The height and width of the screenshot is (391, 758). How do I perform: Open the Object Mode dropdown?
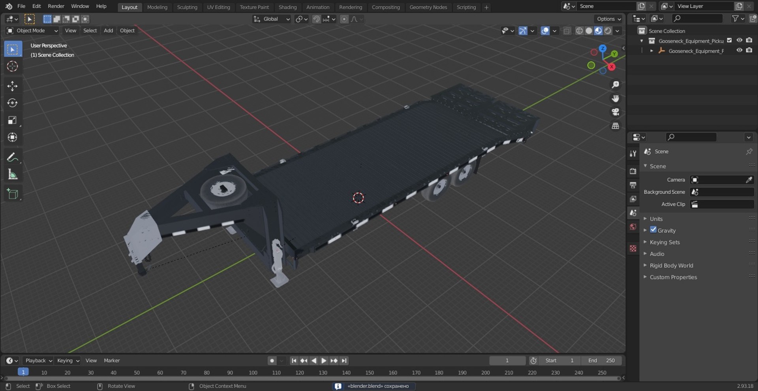(x=32, y=31)
